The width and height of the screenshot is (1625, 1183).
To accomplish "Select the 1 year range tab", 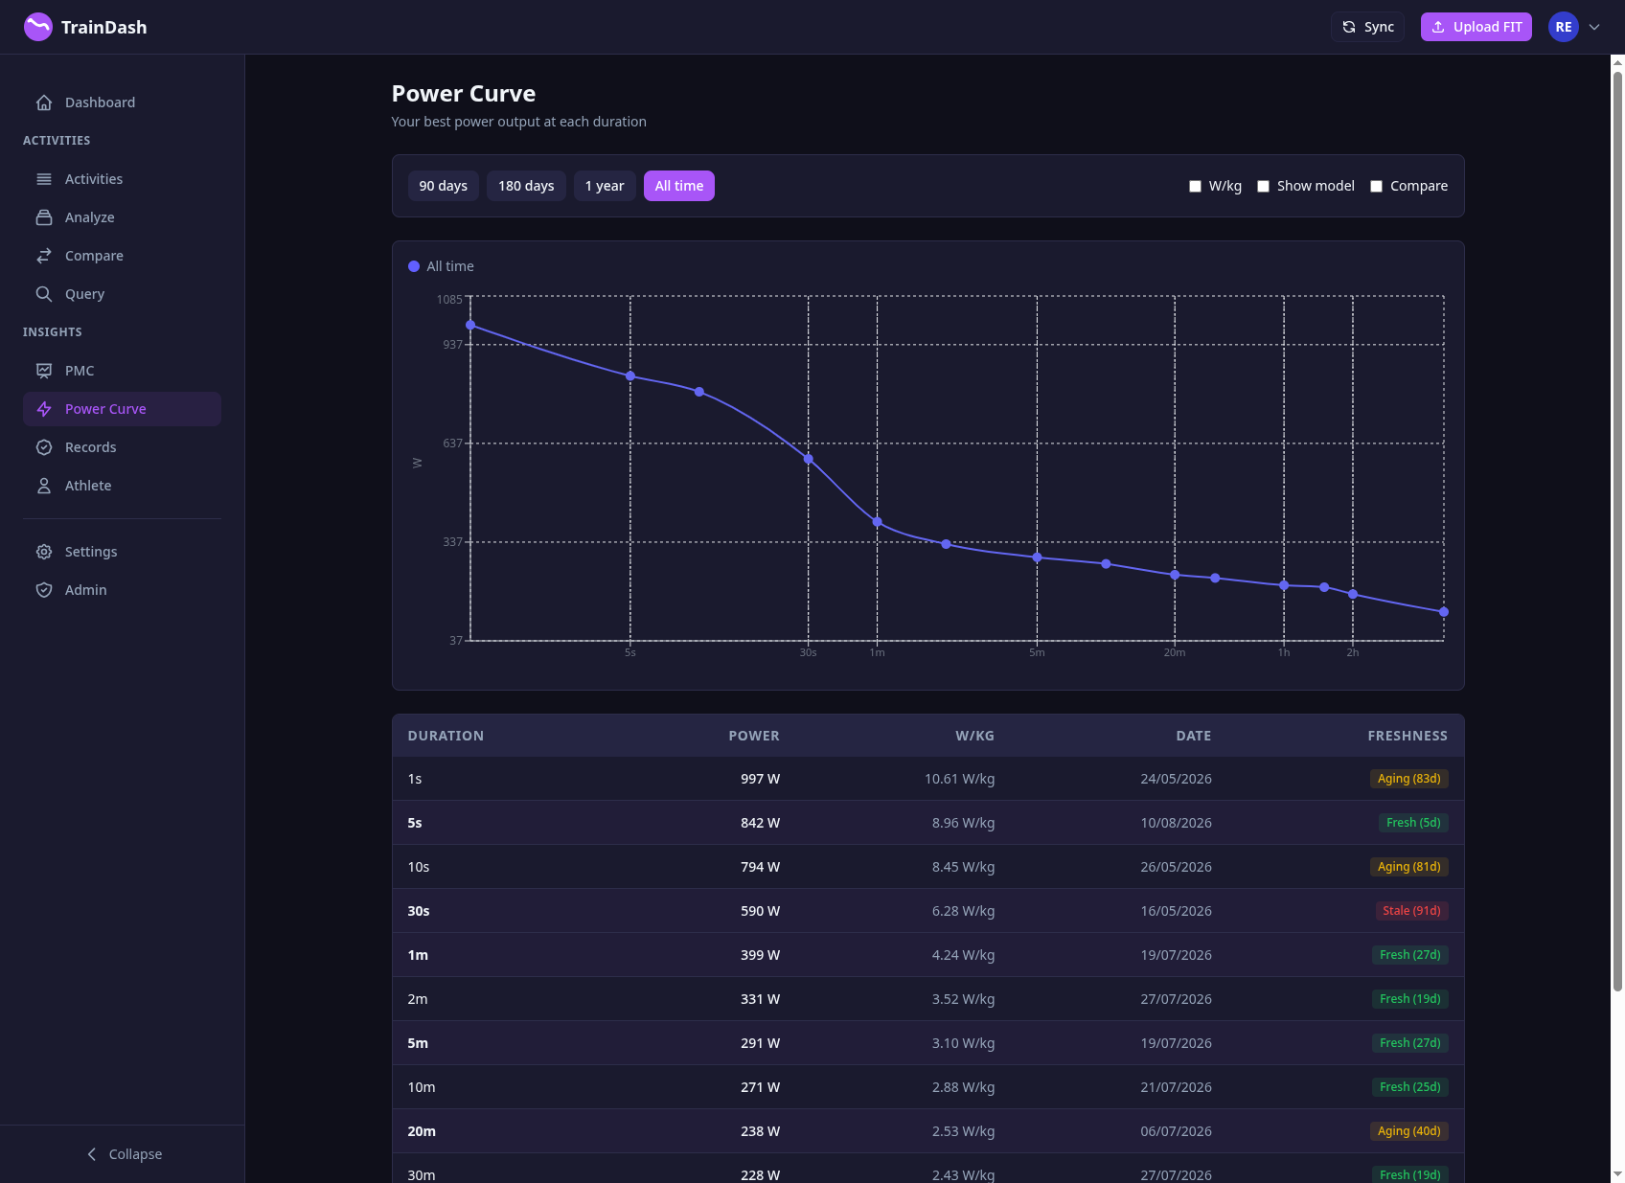I will (605, 186).
